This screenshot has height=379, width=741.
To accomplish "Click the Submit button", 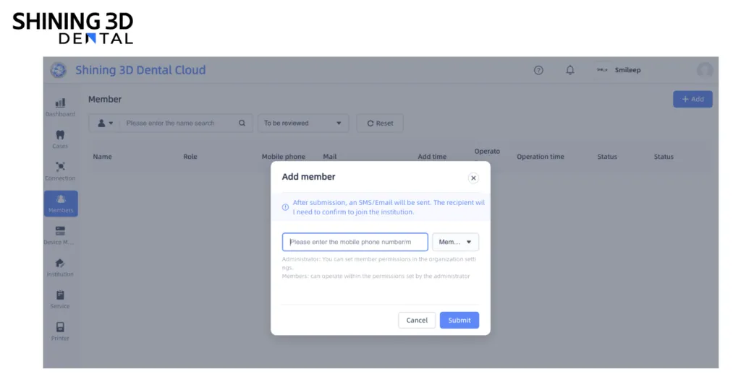I will (x=460, y=320).
